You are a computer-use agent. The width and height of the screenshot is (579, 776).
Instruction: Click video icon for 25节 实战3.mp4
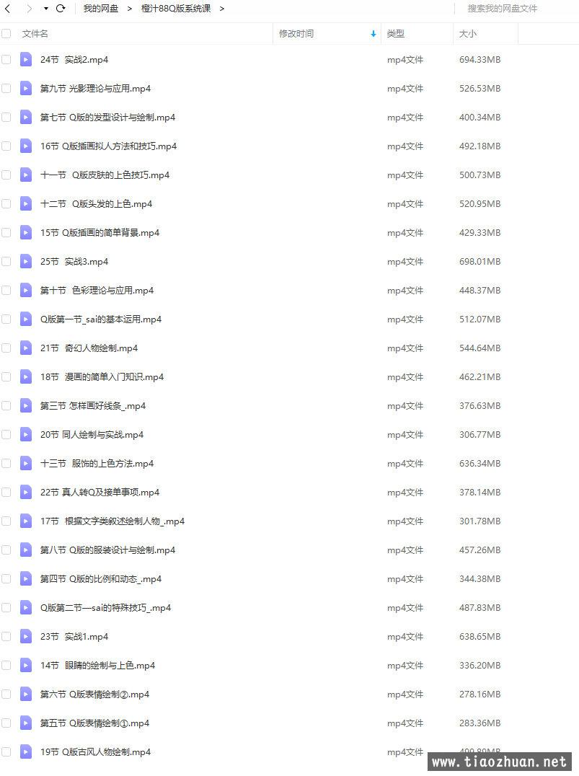pyautogui.click(x=26, y=261)
